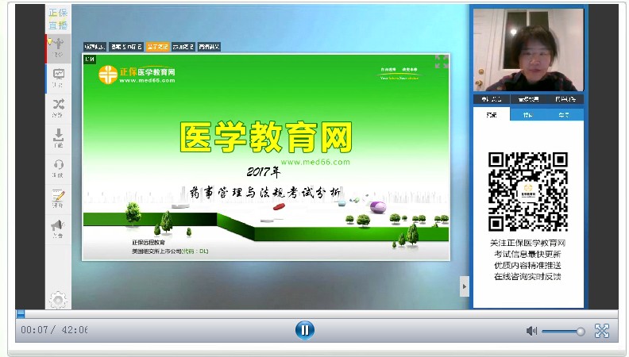Viewport: 629px width, 357px height.
Task: Open the presentation screen icon in the sidebar
Action: (58, 77)
